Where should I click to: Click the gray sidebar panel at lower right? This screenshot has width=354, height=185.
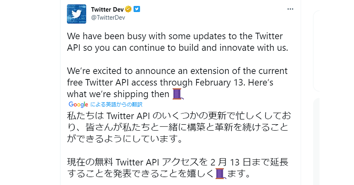point(333,141)
